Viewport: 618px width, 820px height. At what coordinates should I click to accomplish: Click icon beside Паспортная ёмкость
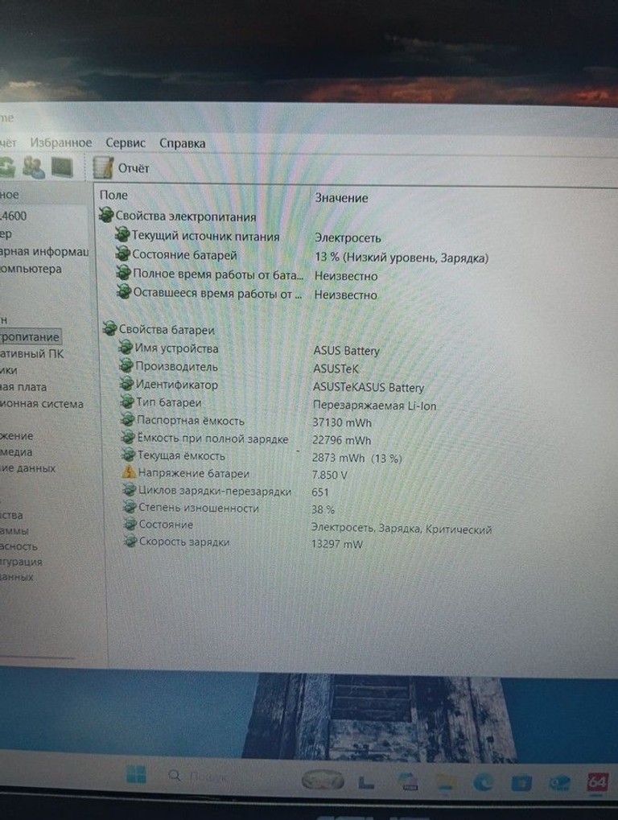(x=128, y=419)
